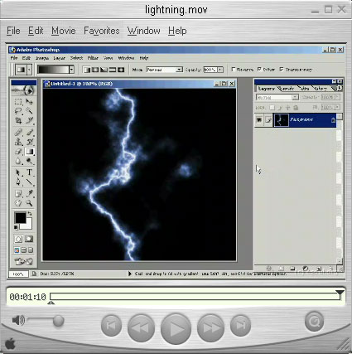Choose the Eyedropper tool
This screenshot has width=352, height=354.
pos(29,193)
